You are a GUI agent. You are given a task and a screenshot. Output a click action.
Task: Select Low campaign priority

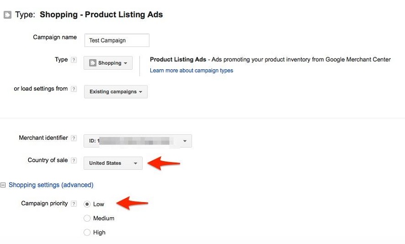coord(87,204)
